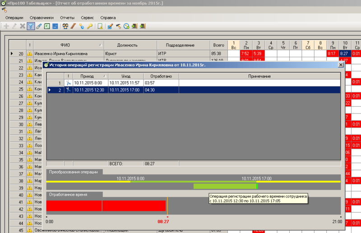Toggle the filter funnel toolbar button

click(31, 26)
